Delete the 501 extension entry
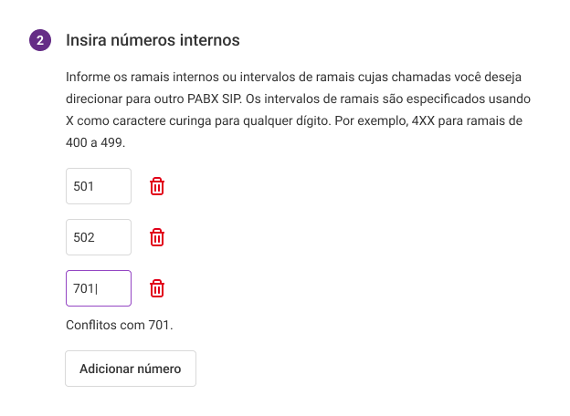 coord(157,186)
